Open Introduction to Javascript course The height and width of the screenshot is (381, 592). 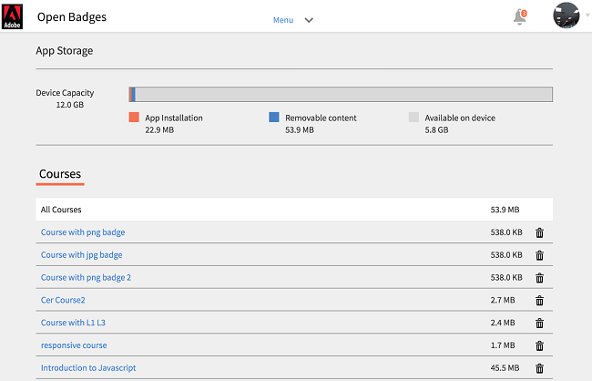click(88, 368)
